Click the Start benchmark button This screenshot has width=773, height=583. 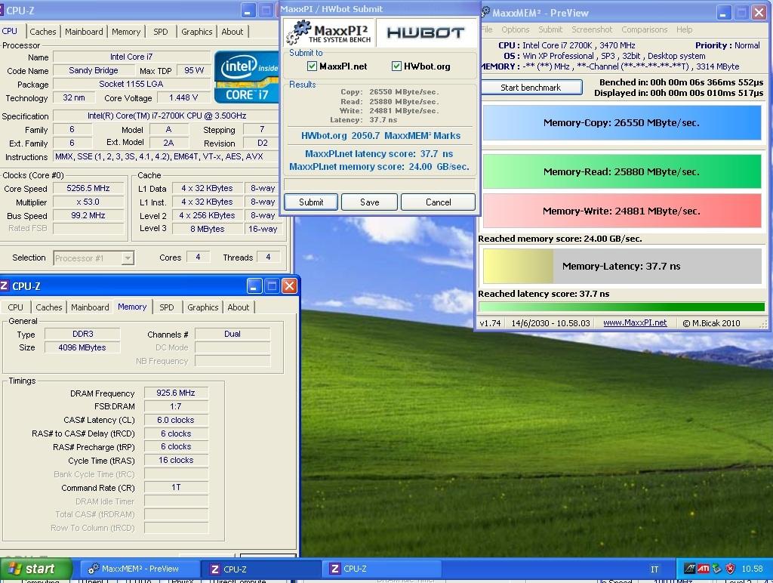pos(531,88)
